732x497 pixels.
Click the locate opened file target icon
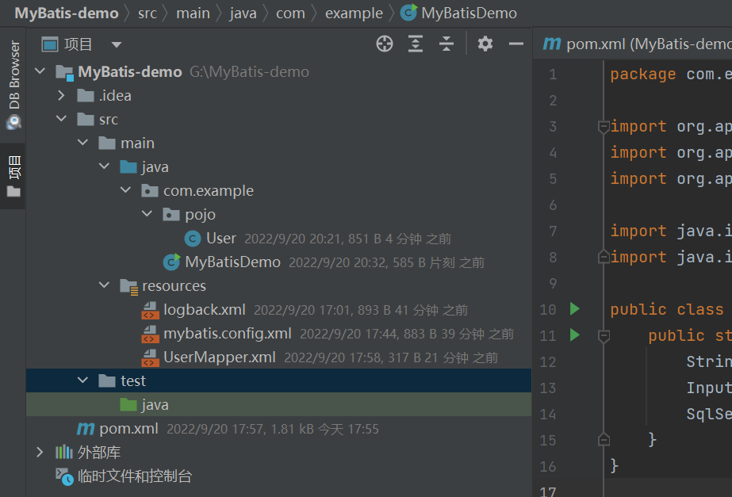[384, 44]
